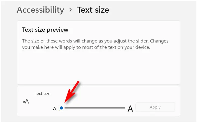Click the double-A text size icon

point(26,102)
